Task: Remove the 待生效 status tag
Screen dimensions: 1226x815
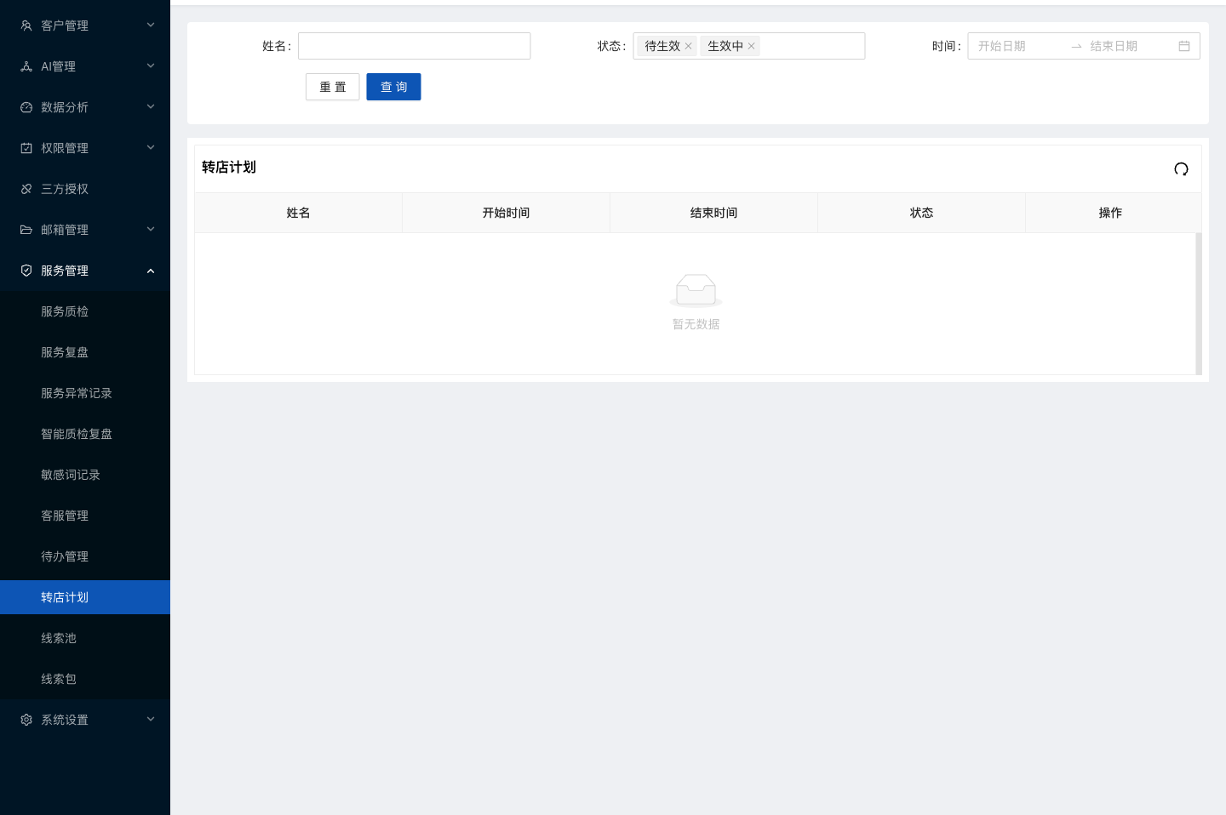Action: [688, 46]
